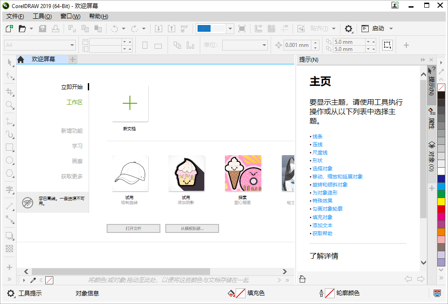
Task: Expand the Undo history dropdown arrow
Action: point(124,29)
